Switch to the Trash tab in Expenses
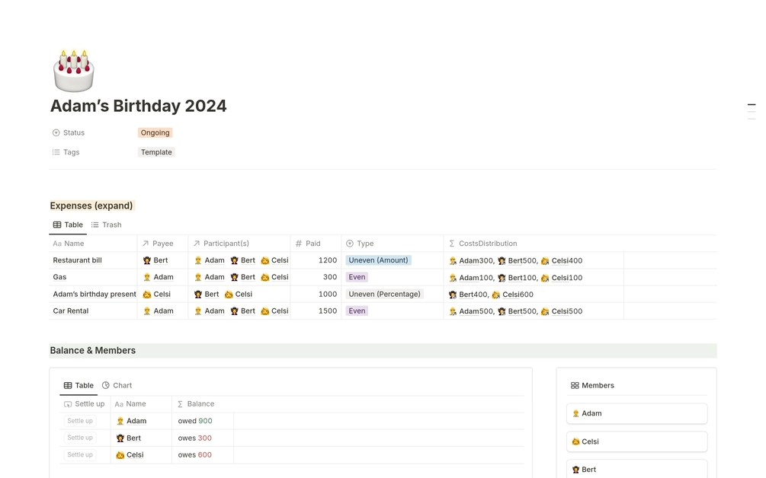Viewport: 766px width, 478px height. point(106,225)
